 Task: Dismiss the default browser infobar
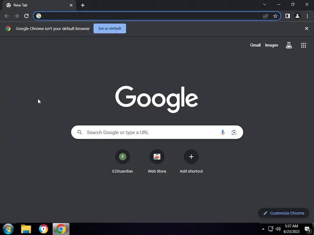point(306,28)
